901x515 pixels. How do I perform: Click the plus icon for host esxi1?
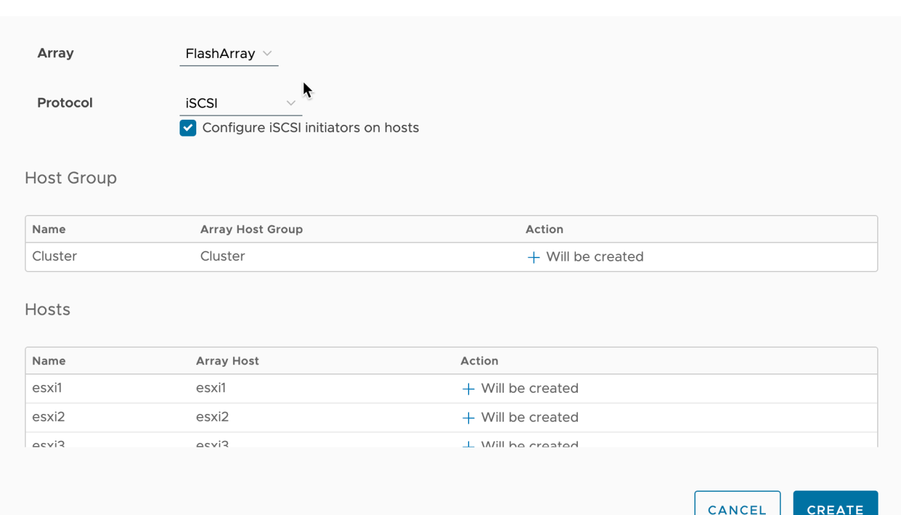point(469,389)
